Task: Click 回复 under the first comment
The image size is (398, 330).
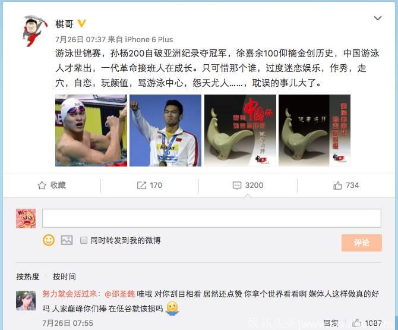Action: 331,323
